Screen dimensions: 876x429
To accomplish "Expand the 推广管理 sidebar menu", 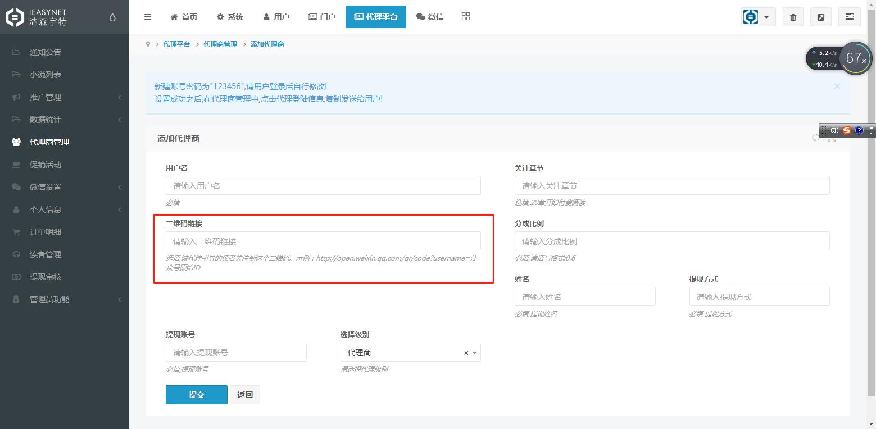I will (x=45, y=97).
